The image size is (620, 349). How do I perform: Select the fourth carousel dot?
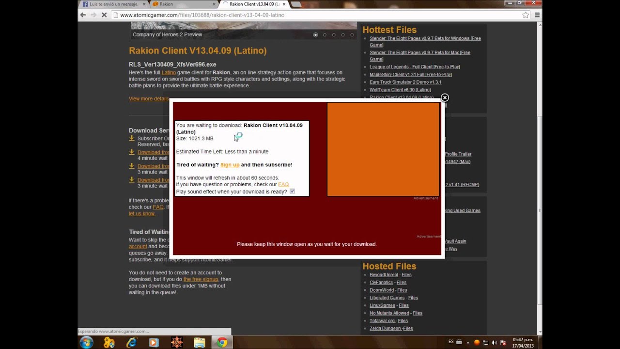[x=343, y=35]
